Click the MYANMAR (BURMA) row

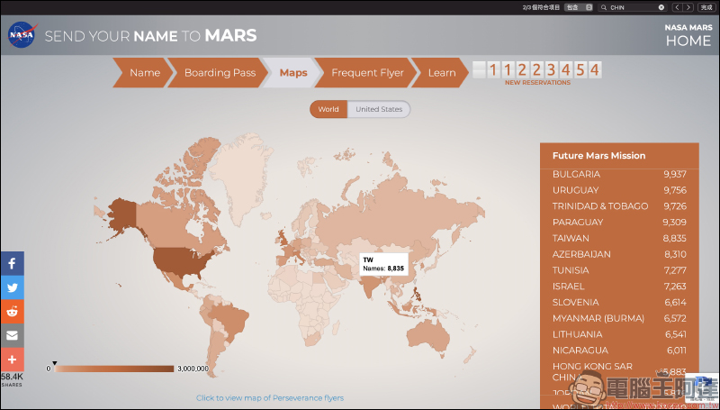pyautogui.click(x=619, y=318)
